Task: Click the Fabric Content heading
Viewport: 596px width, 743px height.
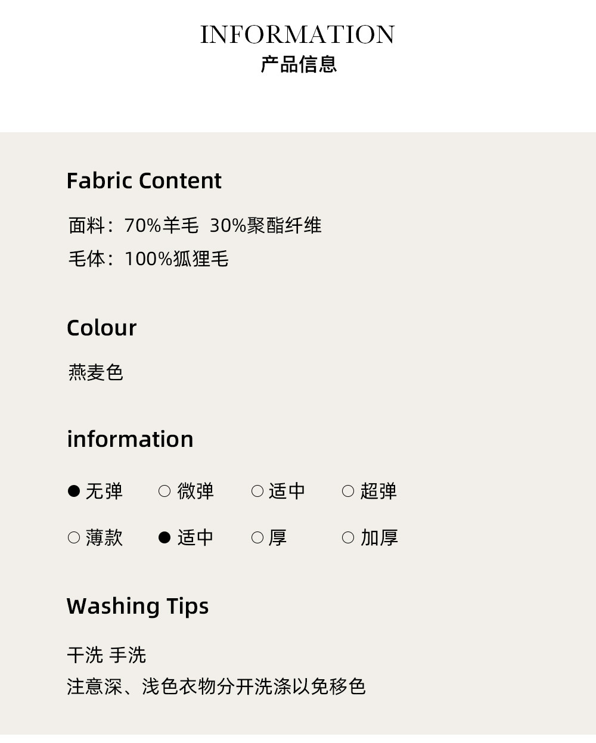Action: (144, 181)
